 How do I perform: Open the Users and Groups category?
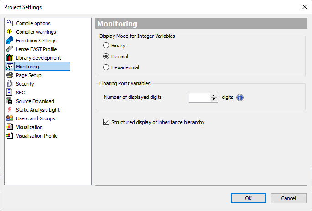pos(36,118)
